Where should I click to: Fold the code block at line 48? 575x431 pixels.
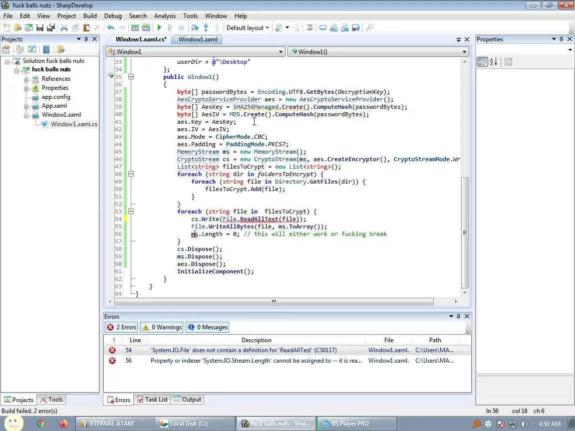pyautogui.click(x=131, y=174)
